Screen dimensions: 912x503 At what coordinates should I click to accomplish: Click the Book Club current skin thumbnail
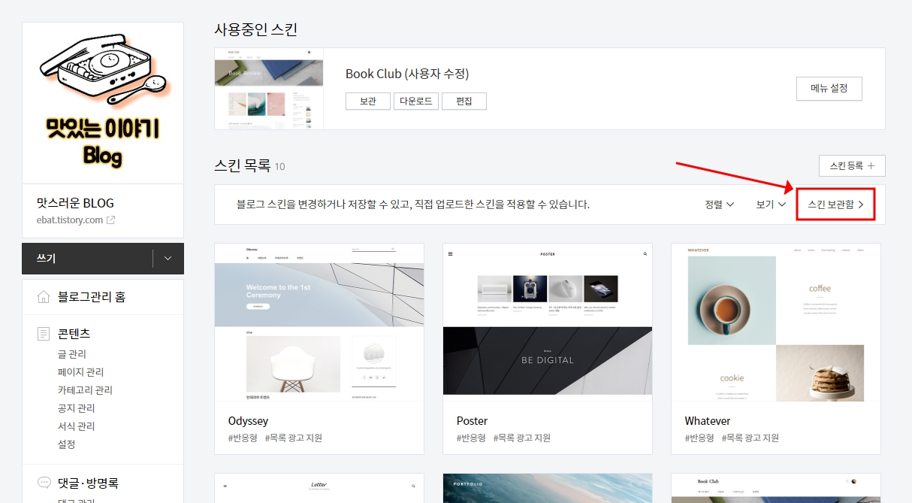pyautogui.click(x=269, y=89)
